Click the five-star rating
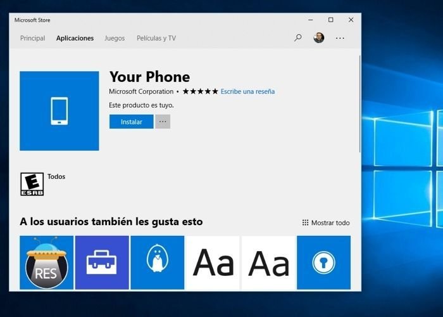 201,91
